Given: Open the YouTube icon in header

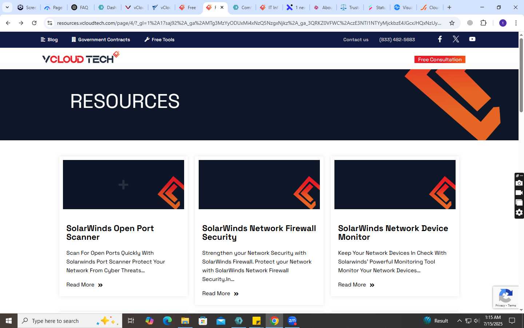Looking at the screenshot, I should tap(472, 39).
